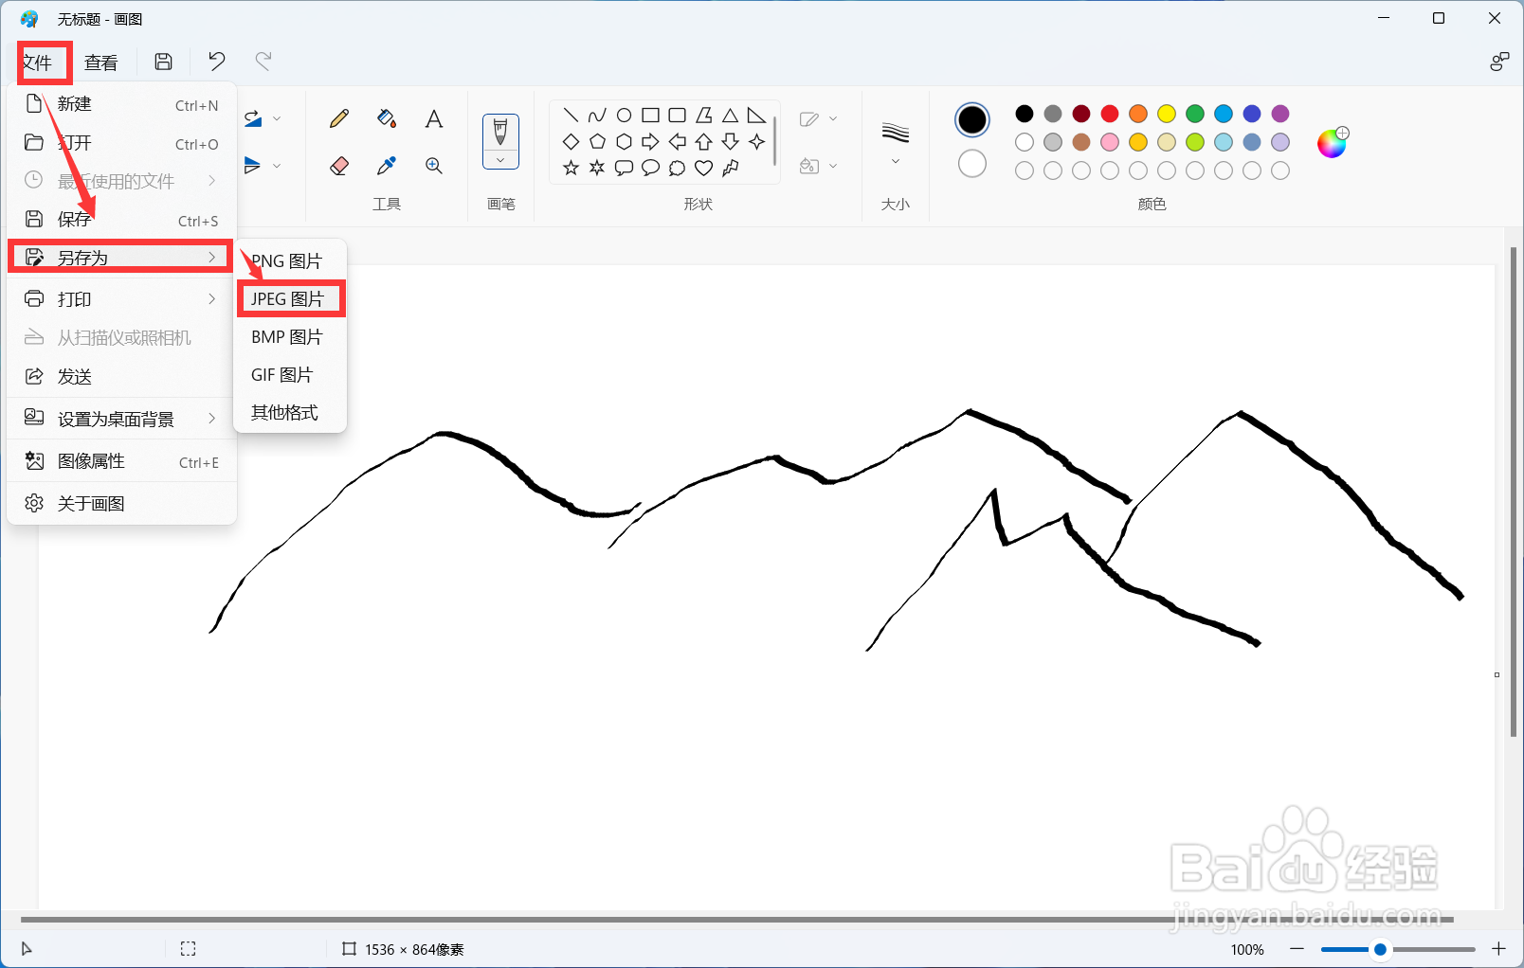Select PNG 图片 save format
Screen dimensions: 1524x968
[290, 260]
